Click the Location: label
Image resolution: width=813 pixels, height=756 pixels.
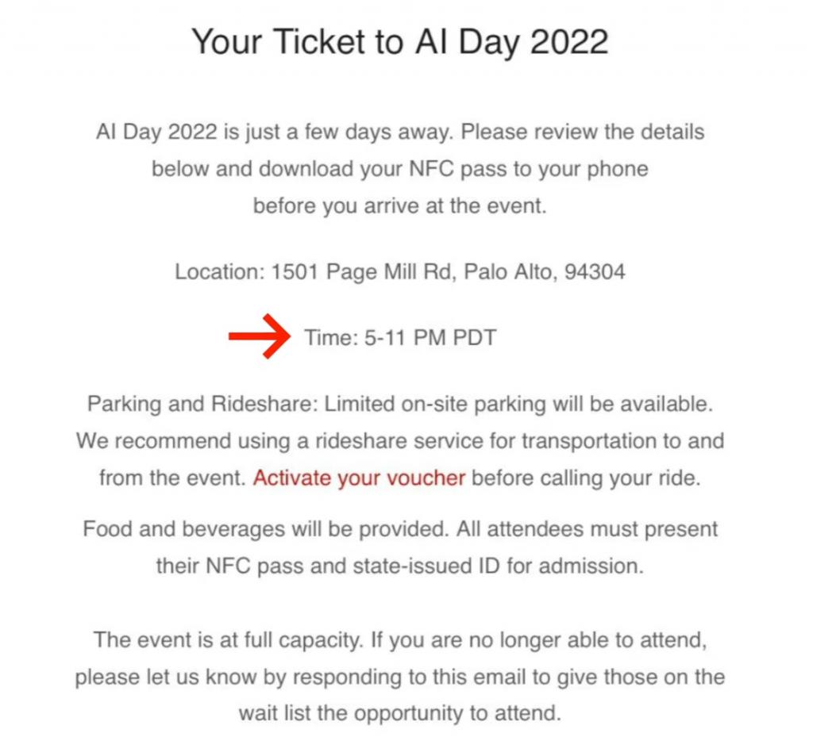point(219,271)
